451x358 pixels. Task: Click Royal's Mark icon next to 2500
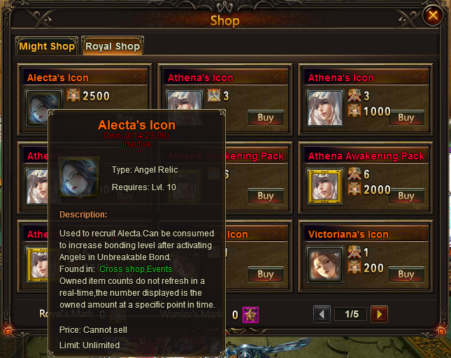(73, 96)
